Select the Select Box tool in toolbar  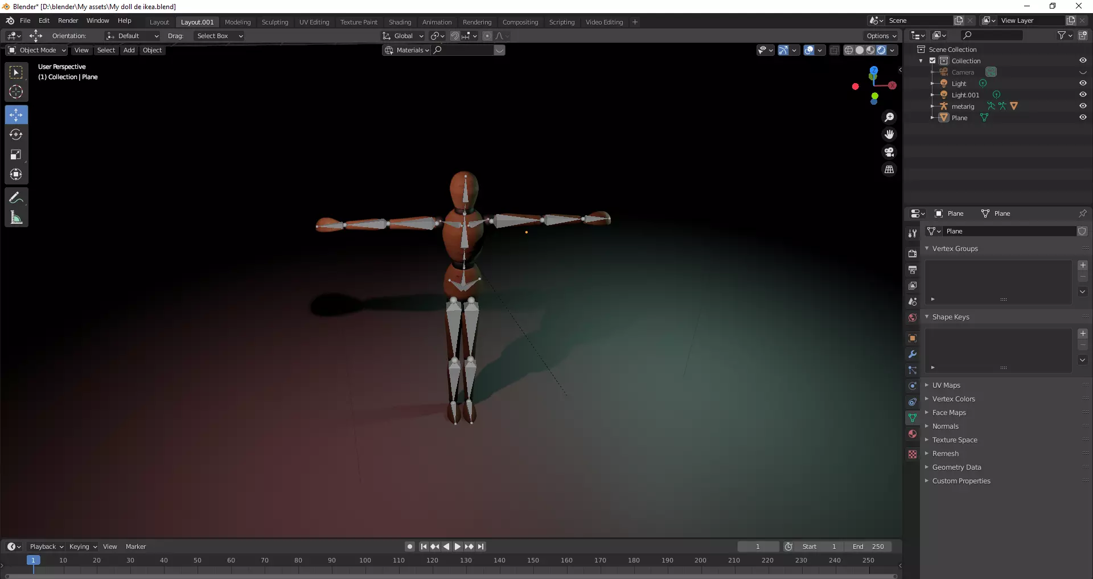click(16, 72)
